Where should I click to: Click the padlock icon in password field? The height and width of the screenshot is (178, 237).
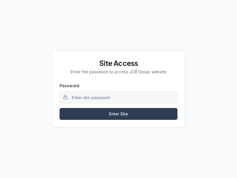click(x=65, y=97)
